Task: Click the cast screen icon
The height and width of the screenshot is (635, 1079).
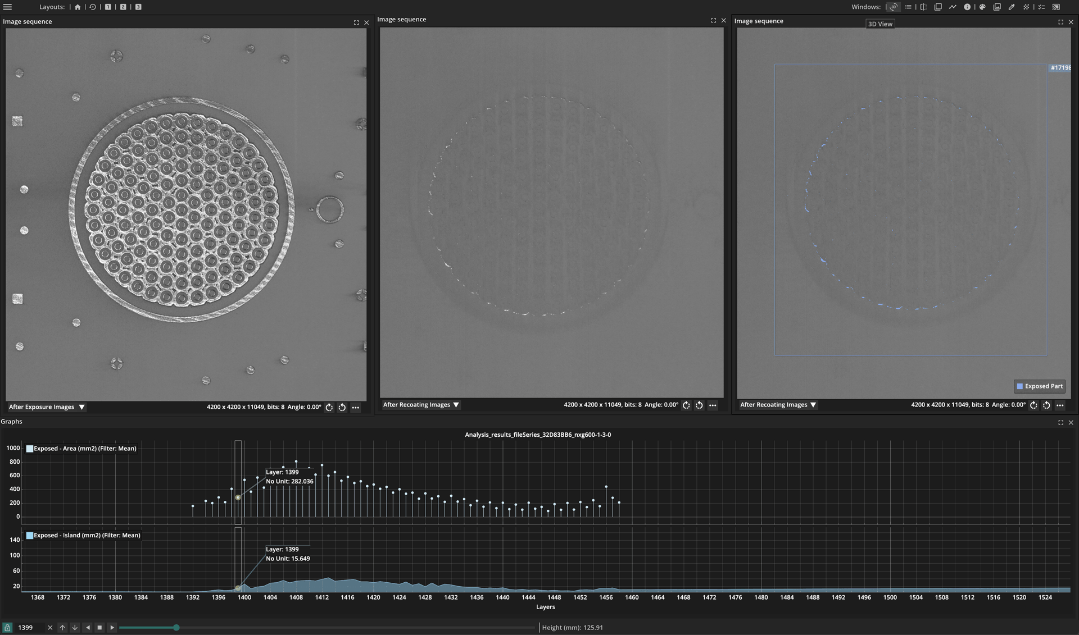Action: pyautogui.click(x=1056, y=7)
